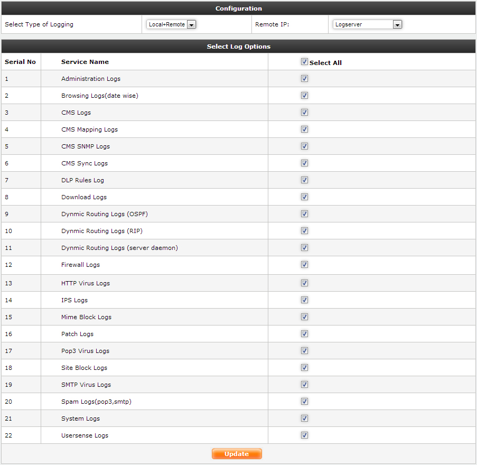The height and width of the screenshot is (465, 477).
Task: Uncheck the CMS Logs checkbox
Action: pyautogui.click(x=304, y=113)
